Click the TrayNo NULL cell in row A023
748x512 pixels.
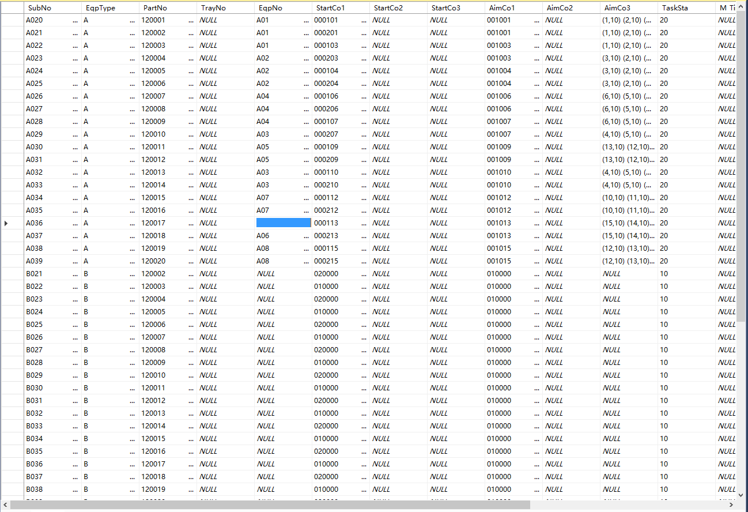click(x=225, y=58)
